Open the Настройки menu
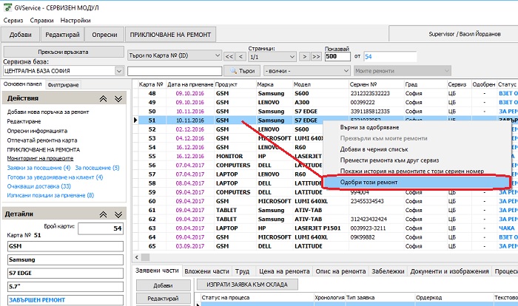Screen dimensions: 518x306 [75, 21]
